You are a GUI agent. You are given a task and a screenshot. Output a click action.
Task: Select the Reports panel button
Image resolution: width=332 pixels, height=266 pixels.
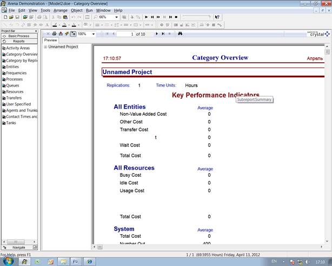[x=19, y=41]
